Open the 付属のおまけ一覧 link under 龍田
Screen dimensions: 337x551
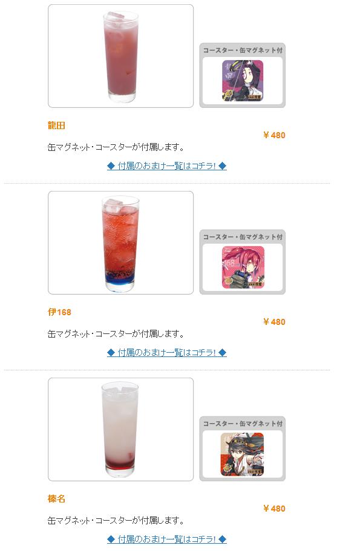166,166
